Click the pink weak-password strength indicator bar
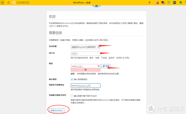The width and height of the screenshot is (186, 114). click(86, 70)
